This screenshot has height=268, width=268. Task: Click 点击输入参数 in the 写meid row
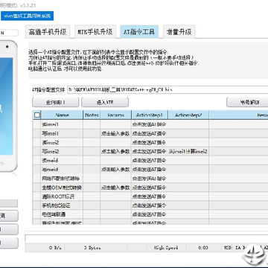coord(115,170)
